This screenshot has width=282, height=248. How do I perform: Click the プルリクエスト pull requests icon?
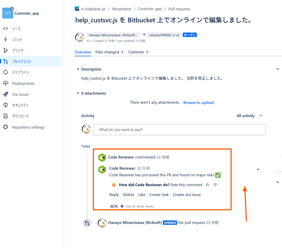click(6, 61)
